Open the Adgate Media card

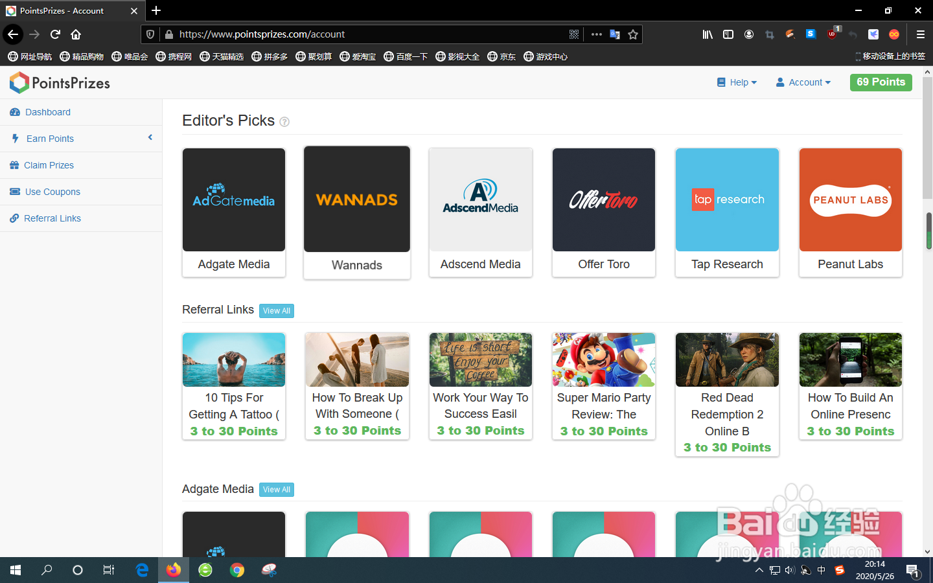pyautogui.click(x=234, y=212)
